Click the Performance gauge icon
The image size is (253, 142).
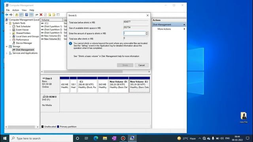14,40
